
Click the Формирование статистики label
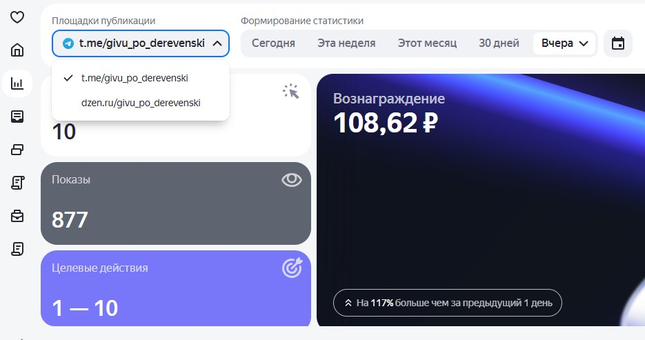[302, 21]
